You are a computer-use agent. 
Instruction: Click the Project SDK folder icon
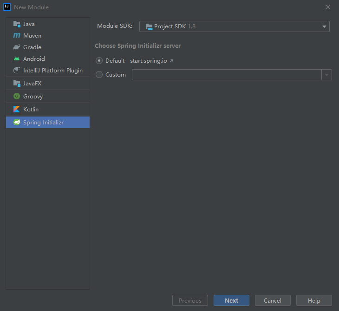coord(149,26)
